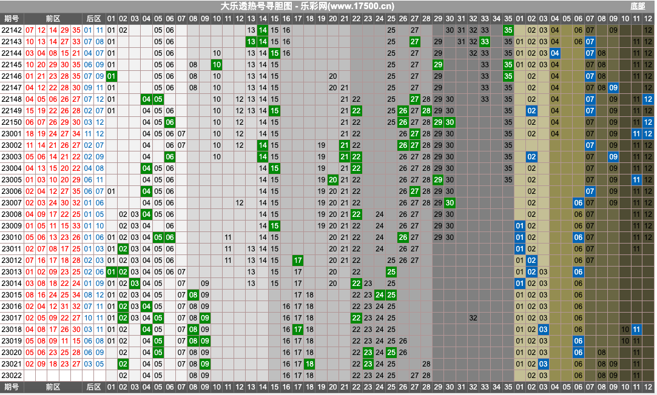The width and height of the screenshot is (657, 395).
Task: Click green highlighted 14 in row 22142
Action: 263,30
